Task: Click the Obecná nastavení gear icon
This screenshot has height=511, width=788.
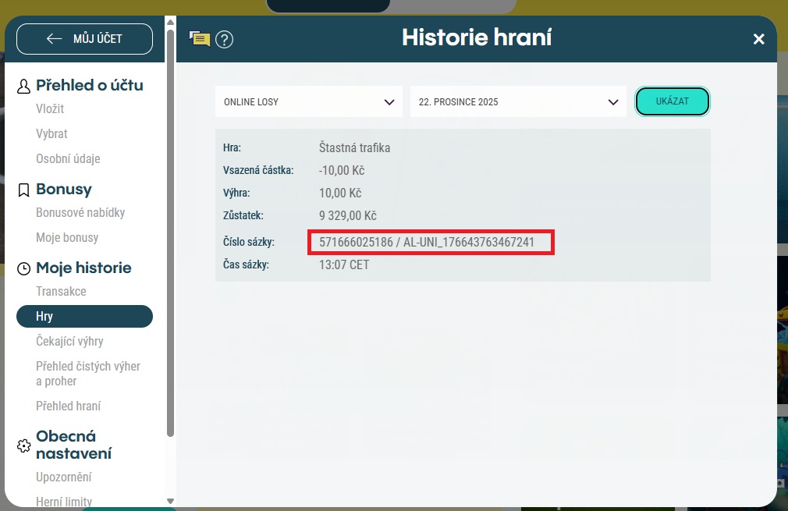Action: click(24, 445)
